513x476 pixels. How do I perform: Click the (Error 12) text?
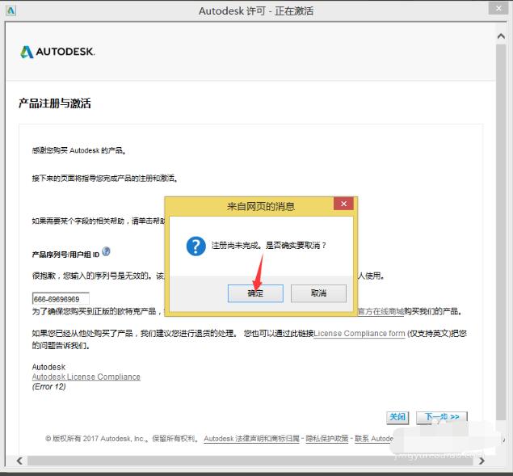point(49,386)
